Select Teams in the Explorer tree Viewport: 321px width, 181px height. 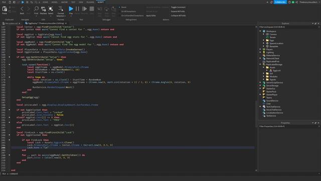pyautogui.click(x=269, y=98)
